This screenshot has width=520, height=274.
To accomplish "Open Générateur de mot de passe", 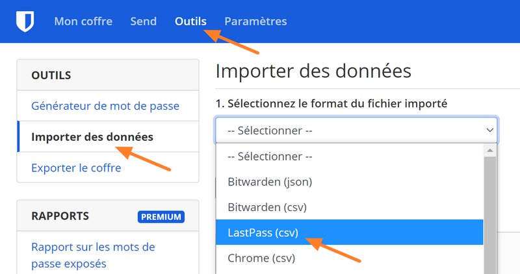I will pos(105,106).
